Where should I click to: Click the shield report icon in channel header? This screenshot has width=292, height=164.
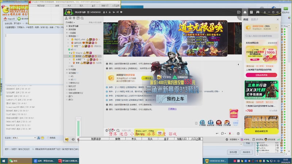[x=121, y=12]
